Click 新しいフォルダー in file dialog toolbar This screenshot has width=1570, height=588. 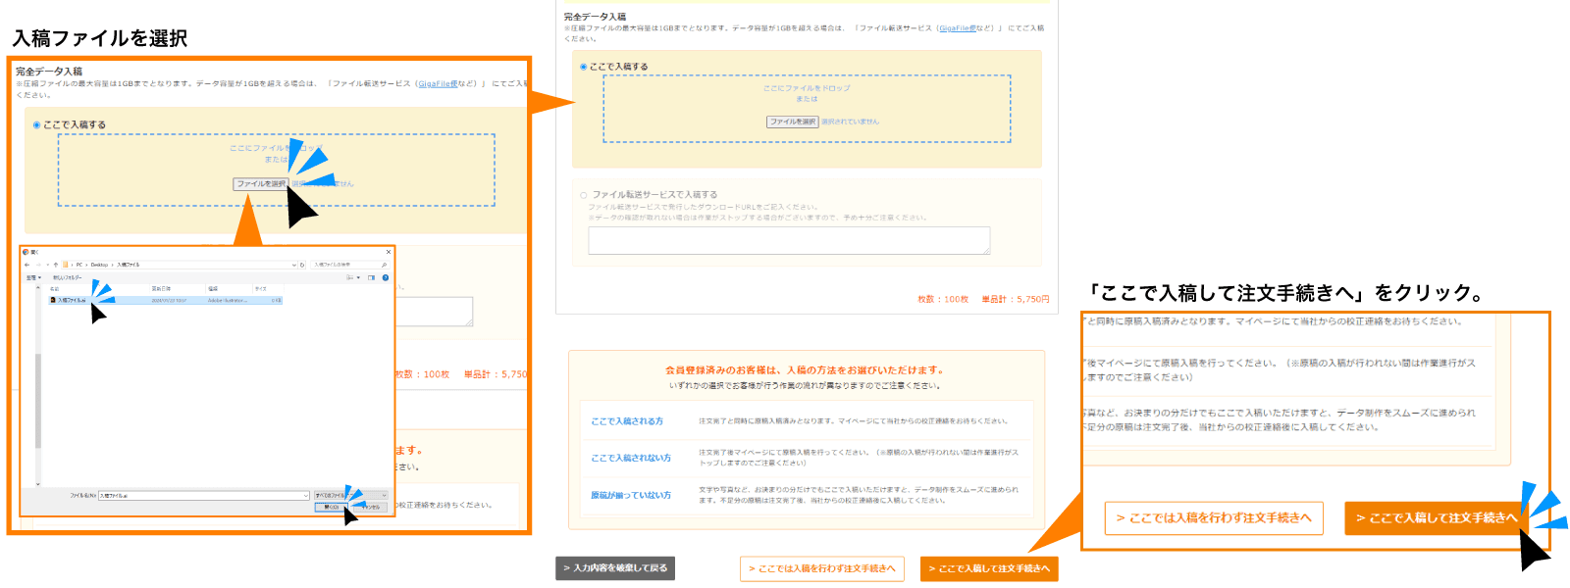click(68, 277)
